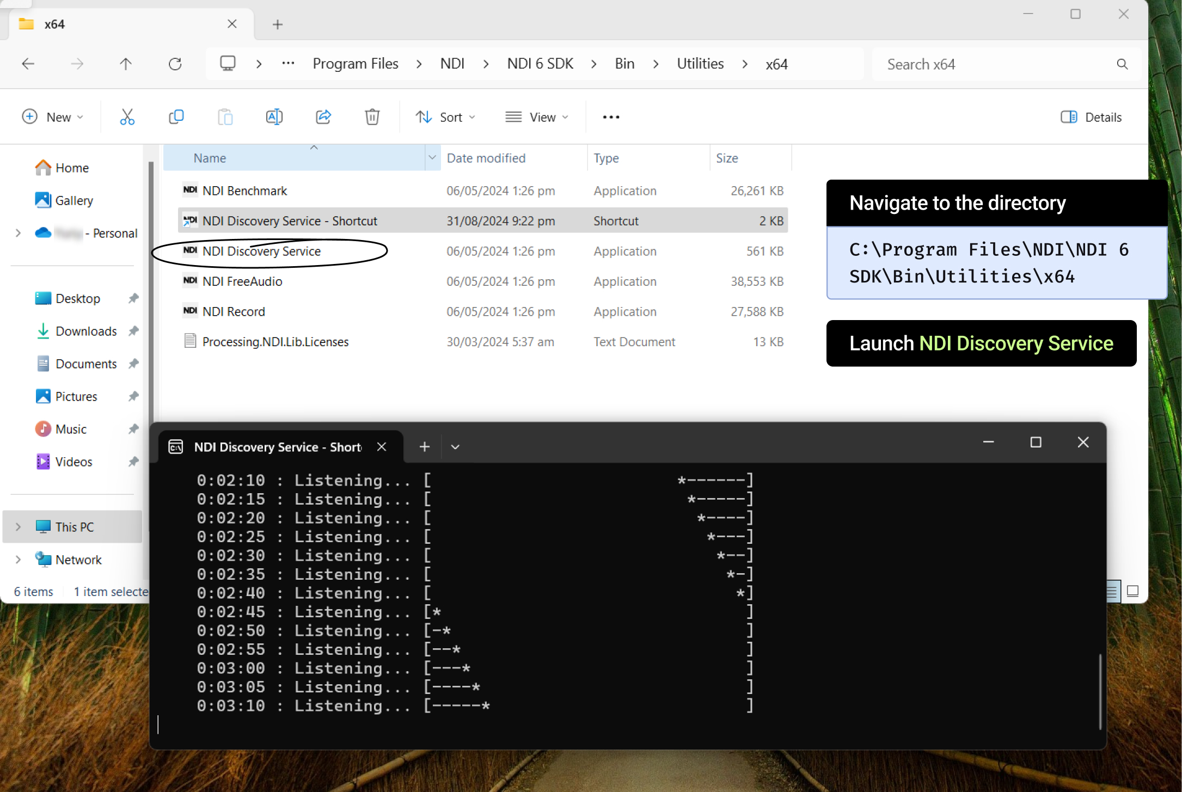Close the x64 Explorer tab
This screenshot has width=1182, height=792.
pos(232,24)
